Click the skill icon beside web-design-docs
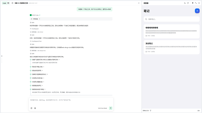This screenshot has height=113, width=202. tap(31, 50)
